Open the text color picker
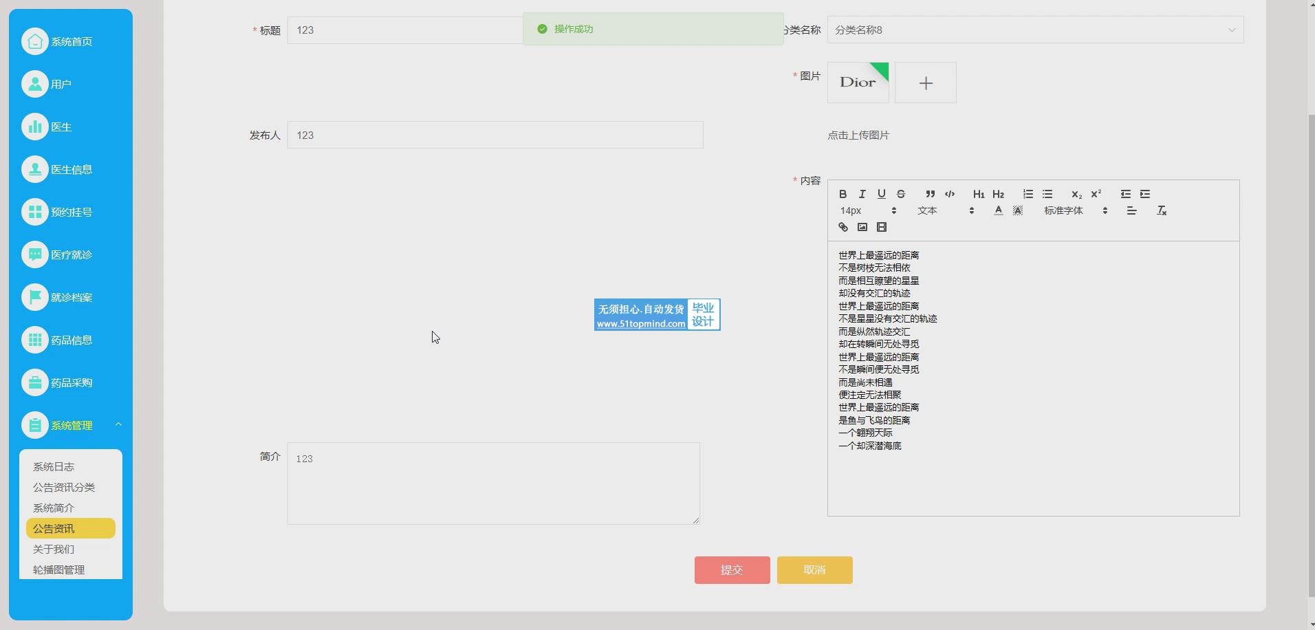1315x630 pixels. coord(998,210)
